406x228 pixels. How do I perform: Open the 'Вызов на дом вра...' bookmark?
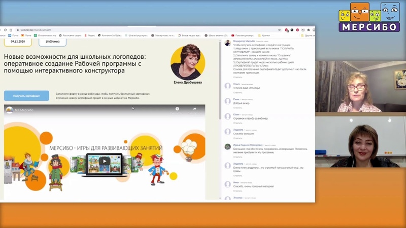(189, 35)
